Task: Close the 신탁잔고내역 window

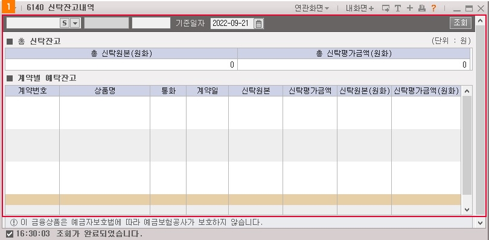Action: tap(481, 8)
